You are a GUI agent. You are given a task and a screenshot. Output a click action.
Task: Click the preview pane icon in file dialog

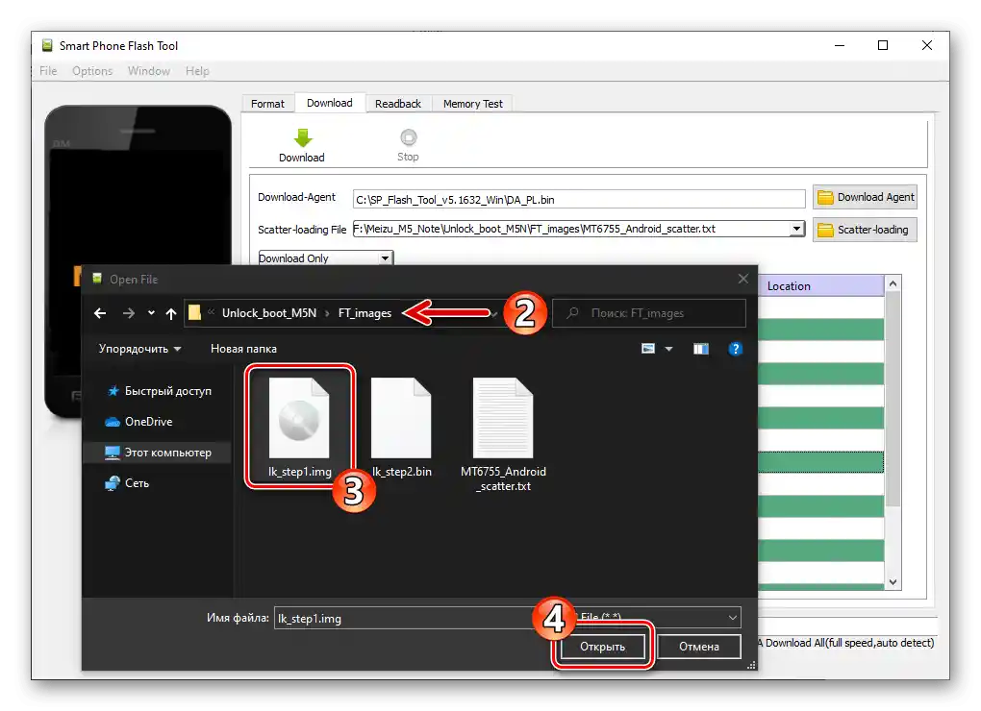point(700,348)
